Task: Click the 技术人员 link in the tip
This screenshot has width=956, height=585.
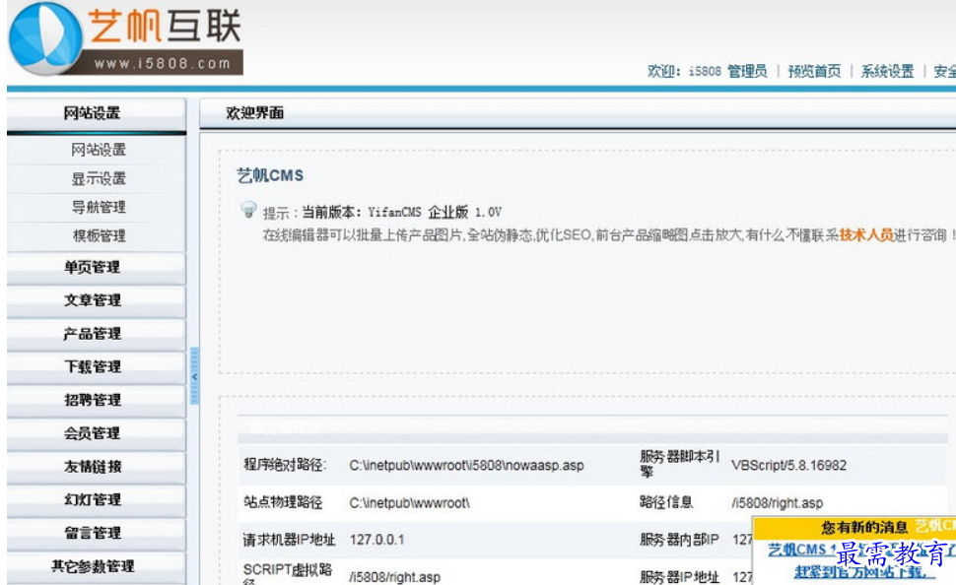Action: pyautogui.click(x=866, y=234)
